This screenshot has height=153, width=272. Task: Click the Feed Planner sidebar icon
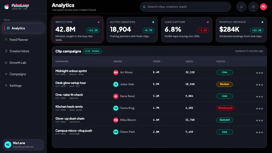point(6,39)
